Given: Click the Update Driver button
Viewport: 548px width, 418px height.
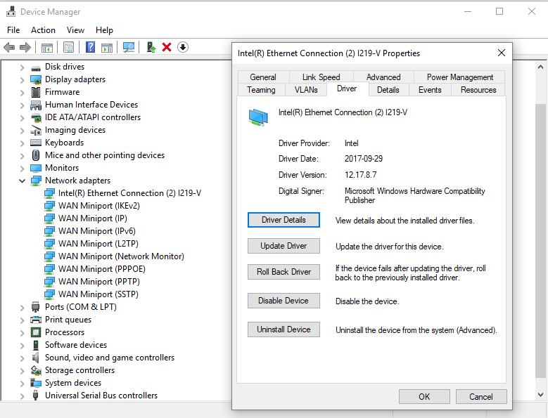Looking at the screenshot, I should [x=283, y=246].
